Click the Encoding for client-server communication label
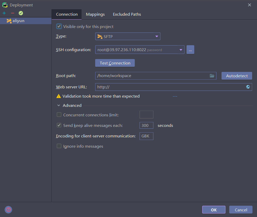257x217 pixels. point(96,136)
